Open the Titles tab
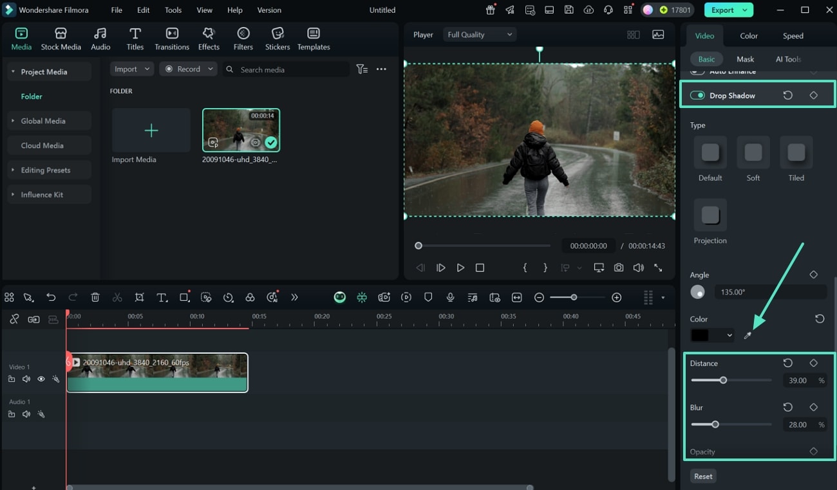 [135, 39]
